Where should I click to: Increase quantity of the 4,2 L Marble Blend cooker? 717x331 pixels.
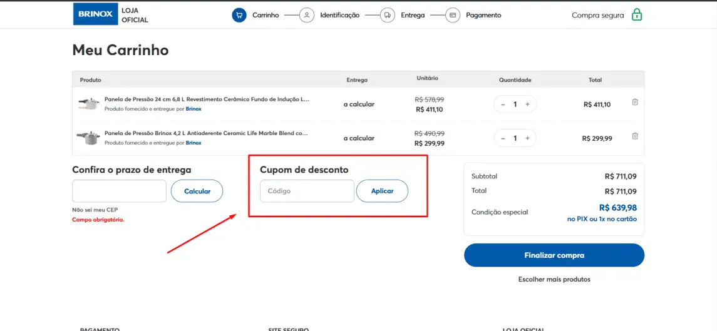(x=527, y=138)
